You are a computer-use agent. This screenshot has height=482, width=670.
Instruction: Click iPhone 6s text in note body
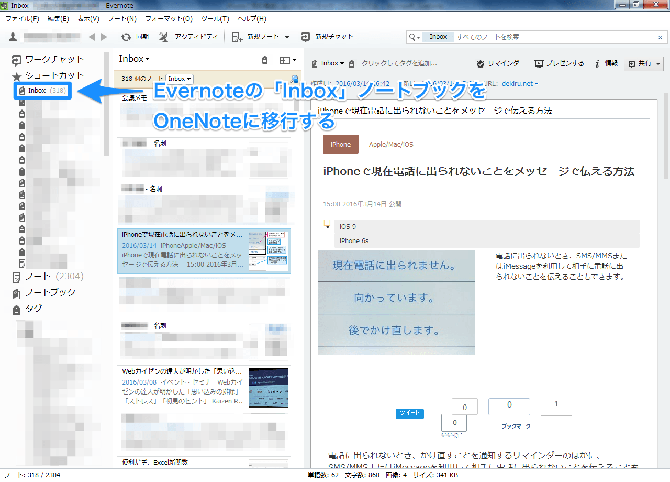tap(354, 241)
